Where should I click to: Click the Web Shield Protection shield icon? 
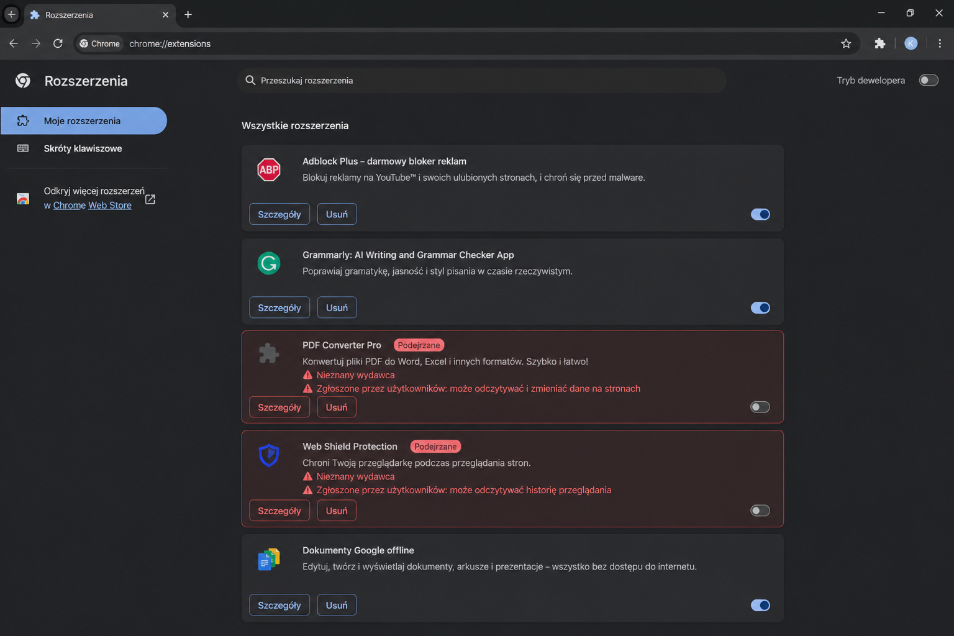click(269, 455)
